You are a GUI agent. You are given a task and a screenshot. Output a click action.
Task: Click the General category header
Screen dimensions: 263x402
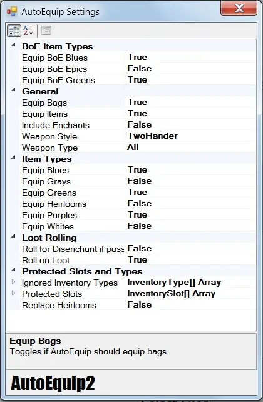40,91
